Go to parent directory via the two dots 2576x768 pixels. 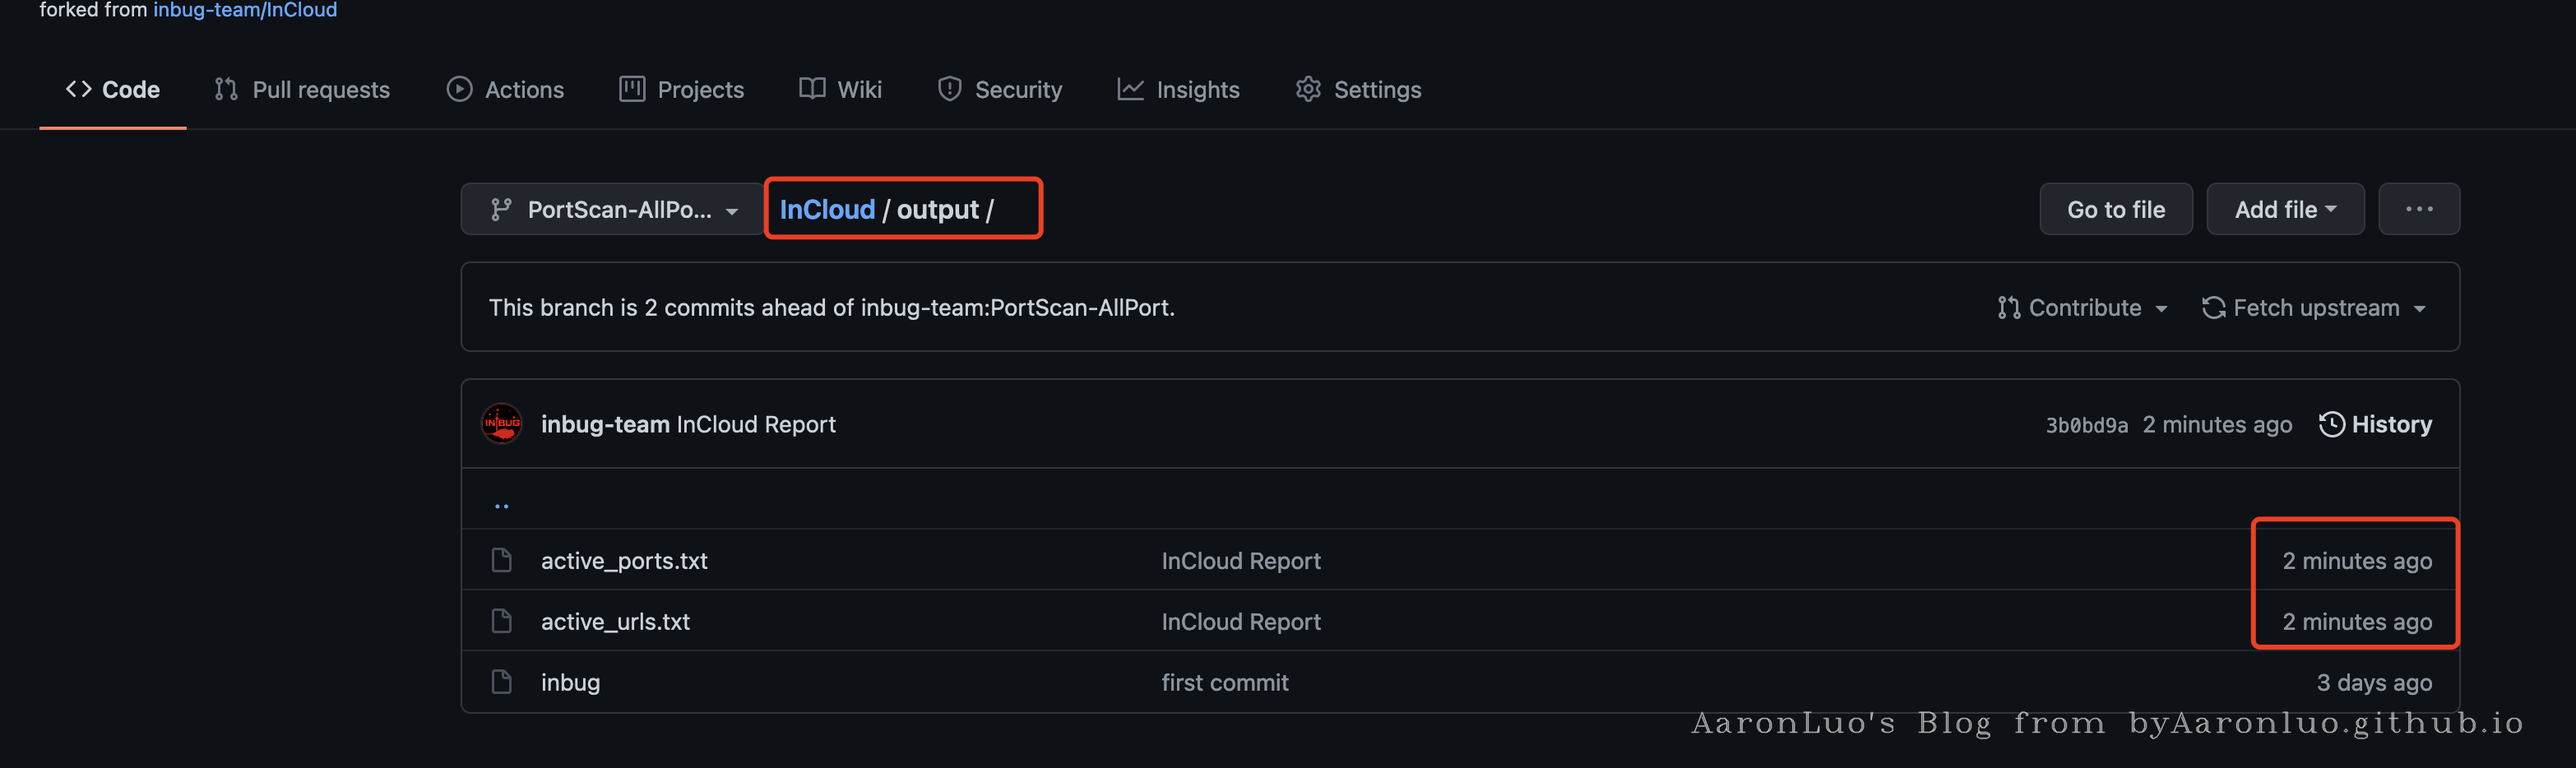[x=501, y=504]
